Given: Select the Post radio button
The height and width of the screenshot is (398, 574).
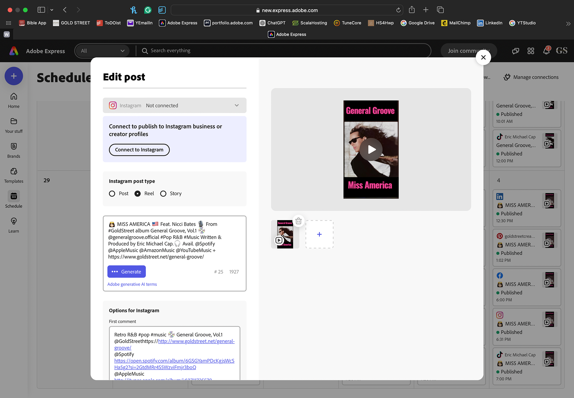Looking at the screenshot, I should (112, 193).
